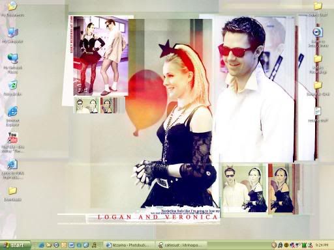This screenshot has height=250, width=334.
Task: Open the folder in the desktop's top-right corner
Action: point(318,9)
